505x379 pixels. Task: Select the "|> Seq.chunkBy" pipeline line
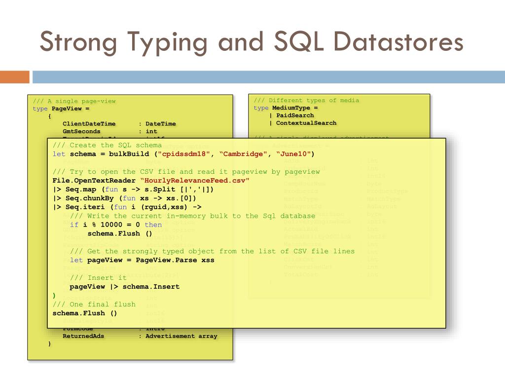[x=125, y=198]
